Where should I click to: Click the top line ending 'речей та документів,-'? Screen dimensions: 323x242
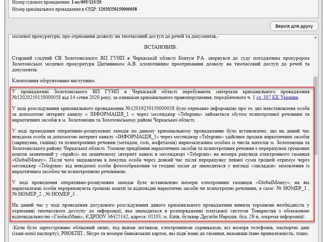coord(115,37)
